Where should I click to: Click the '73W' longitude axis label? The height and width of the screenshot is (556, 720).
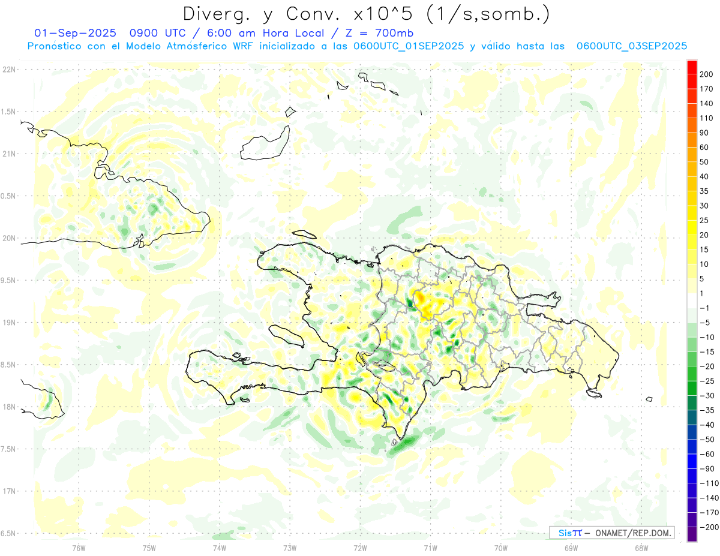290,547
